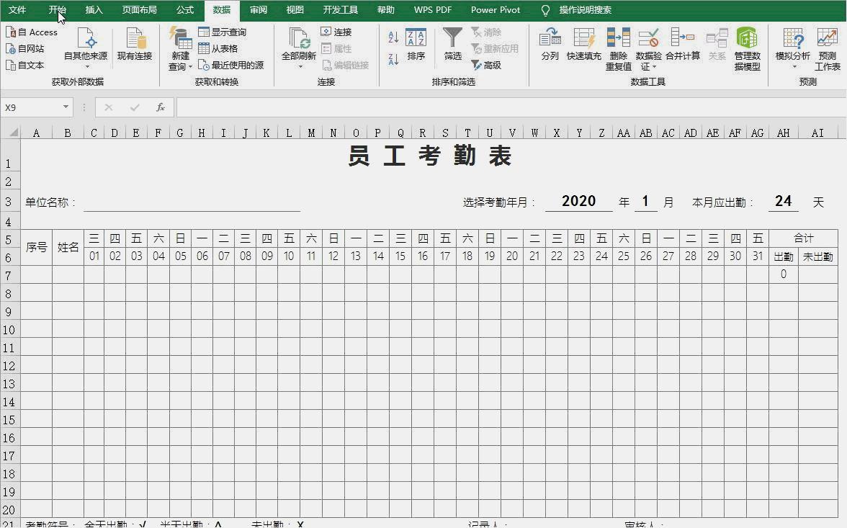
Task: Enable the Filter (筛选) icon
Action: [x=453, y=45]
